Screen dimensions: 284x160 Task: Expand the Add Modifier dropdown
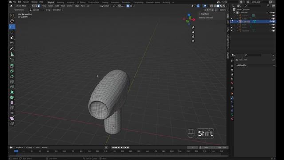pyautogui.click(x=255, y=65)
